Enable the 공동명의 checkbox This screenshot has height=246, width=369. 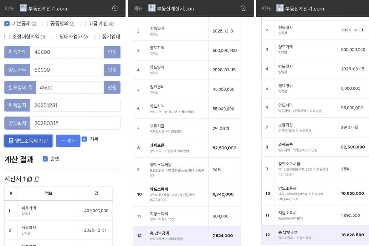pos(45,24)
